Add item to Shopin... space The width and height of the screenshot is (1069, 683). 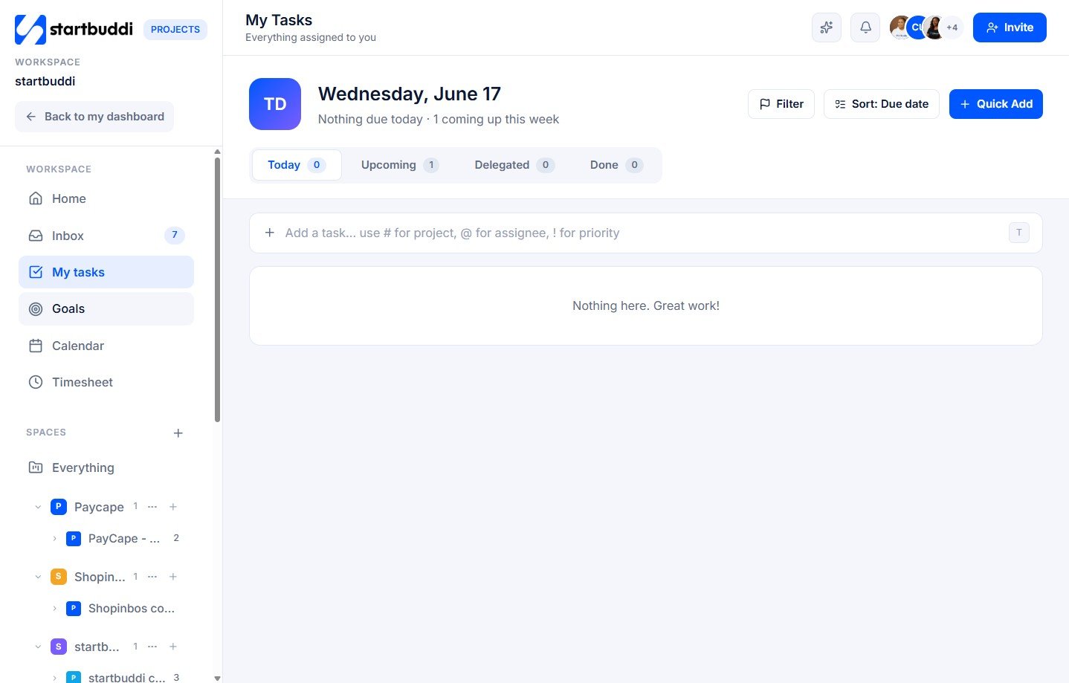tap(173, 577)
